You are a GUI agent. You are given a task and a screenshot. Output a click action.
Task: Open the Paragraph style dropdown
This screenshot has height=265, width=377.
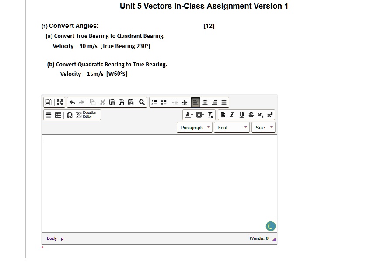[x=194, y=127]
